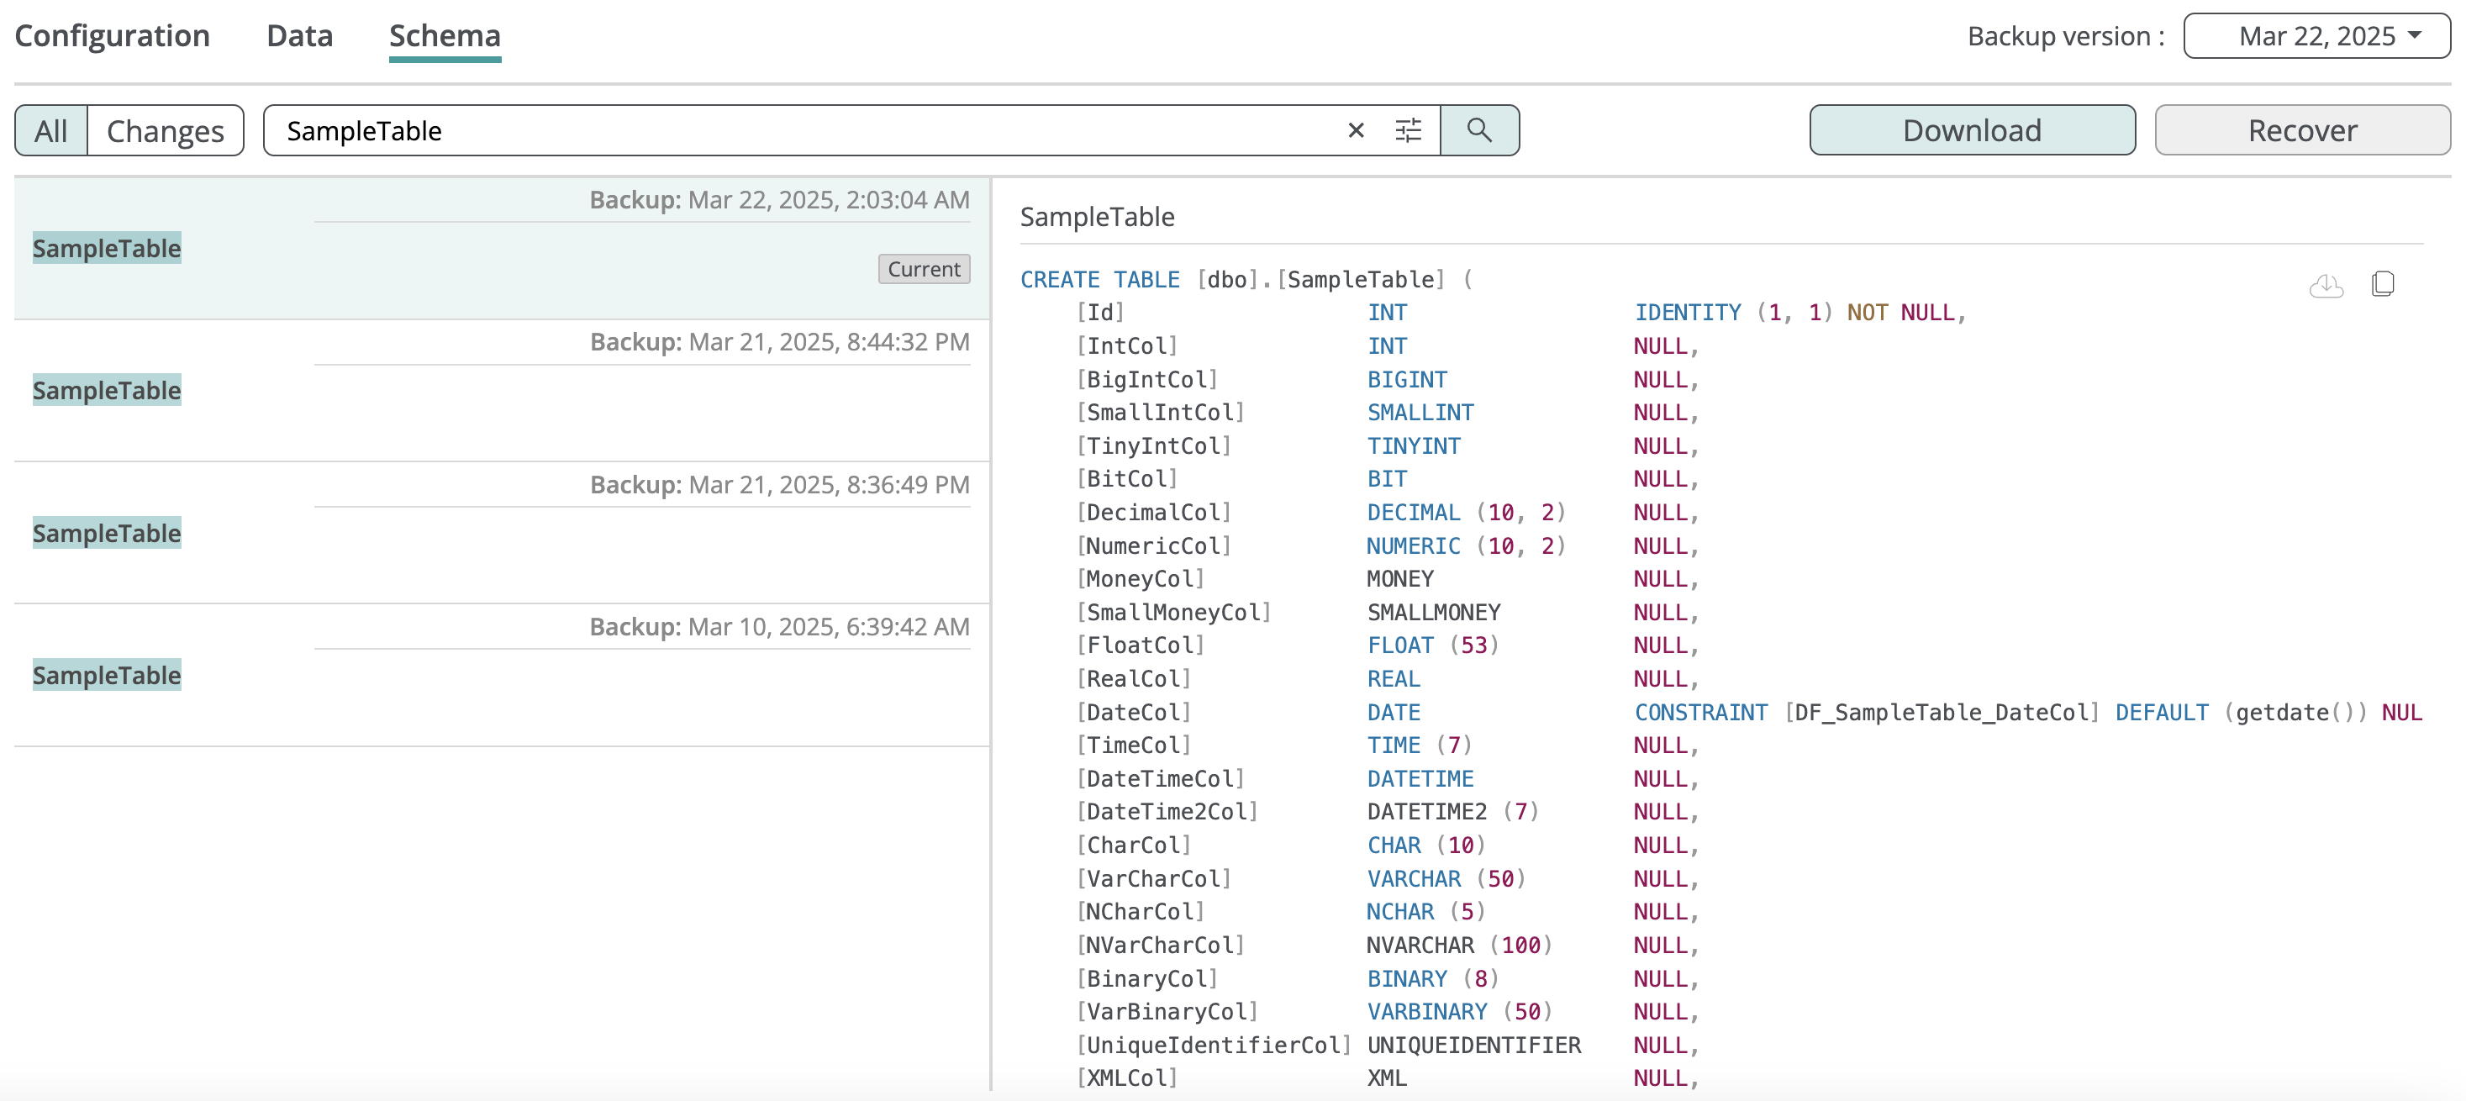Click FLOAT (53) data type
Screen dimensions: 2466x1101
(x=1433, y=645)
